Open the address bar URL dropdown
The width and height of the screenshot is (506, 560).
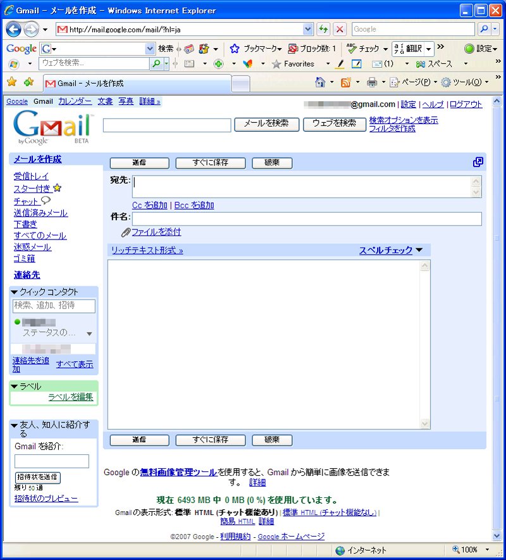tap(308, 29)
